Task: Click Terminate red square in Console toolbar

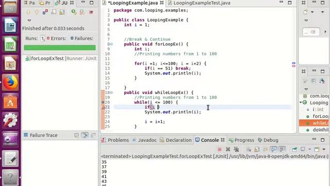Action: (220, 149)
